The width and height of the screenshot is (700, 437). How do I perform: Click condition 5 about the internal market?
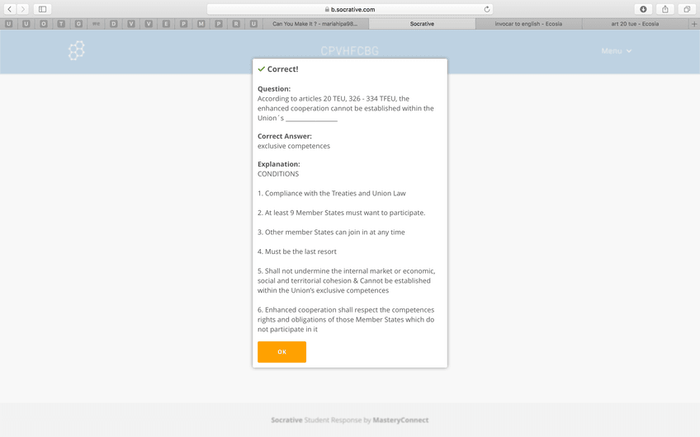(x=347, y=280)
